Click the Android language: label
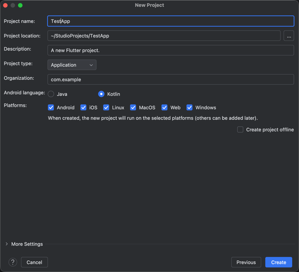Screen dimensions: 299x272 [24, 93]
